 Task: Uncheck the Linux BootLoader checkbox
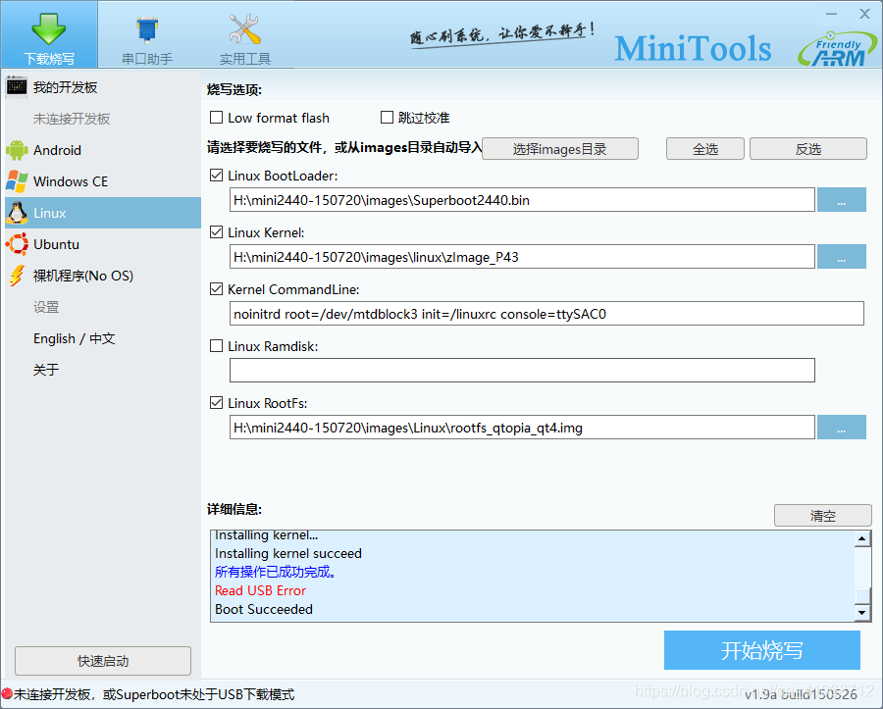click(216, 176)
